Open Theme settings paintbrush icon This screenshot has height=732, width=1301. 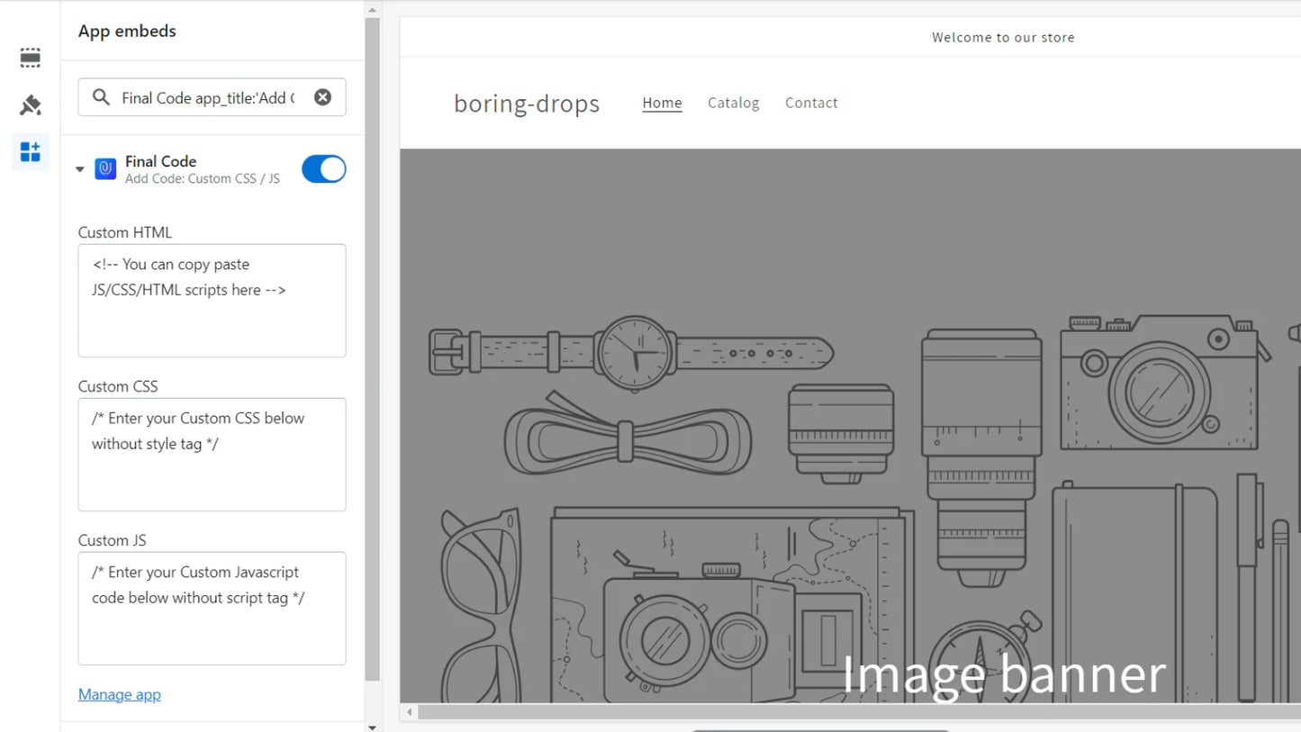point(30,105)
